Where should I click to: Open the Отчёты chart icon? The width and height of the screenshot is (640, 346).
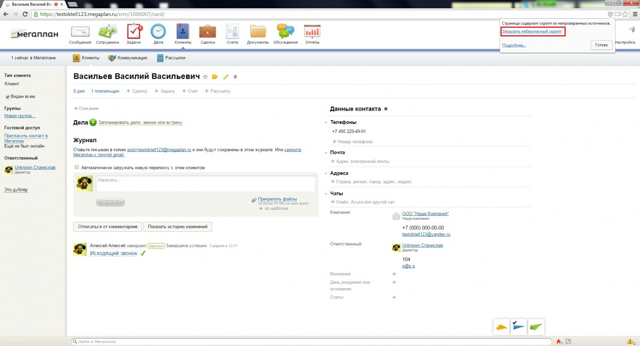pos(312,32)
